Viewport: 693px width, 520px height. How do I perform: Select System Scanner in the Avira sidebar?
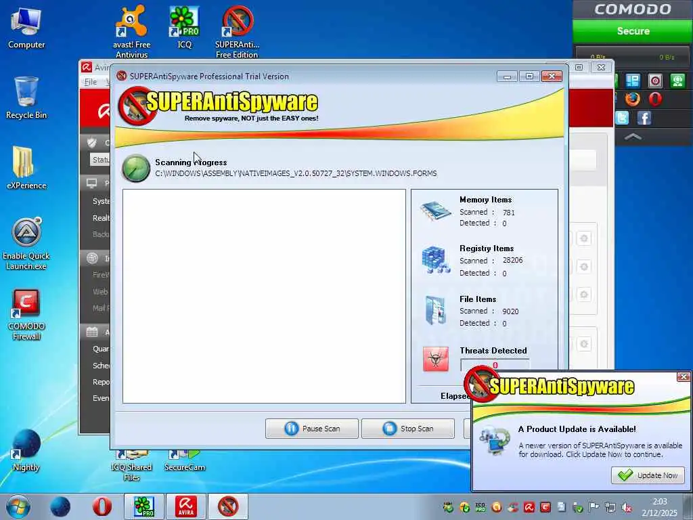101,201
